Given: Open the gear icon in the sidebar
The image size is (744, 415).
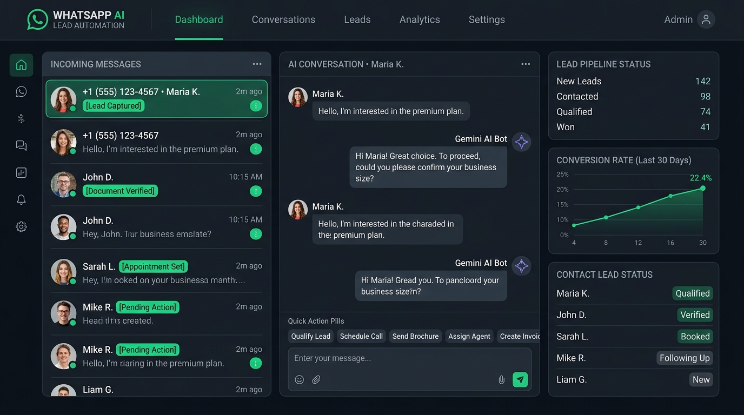Looking at the screenshot, I should 21,227.
